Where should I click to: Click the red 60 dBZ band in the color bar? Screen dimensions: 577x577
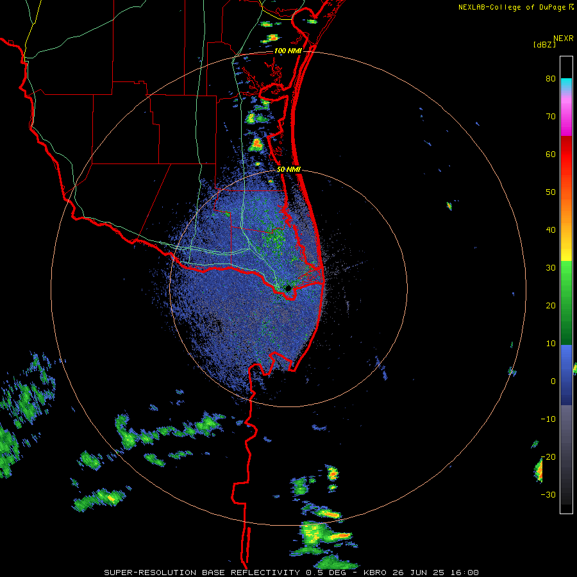point(566,154)
